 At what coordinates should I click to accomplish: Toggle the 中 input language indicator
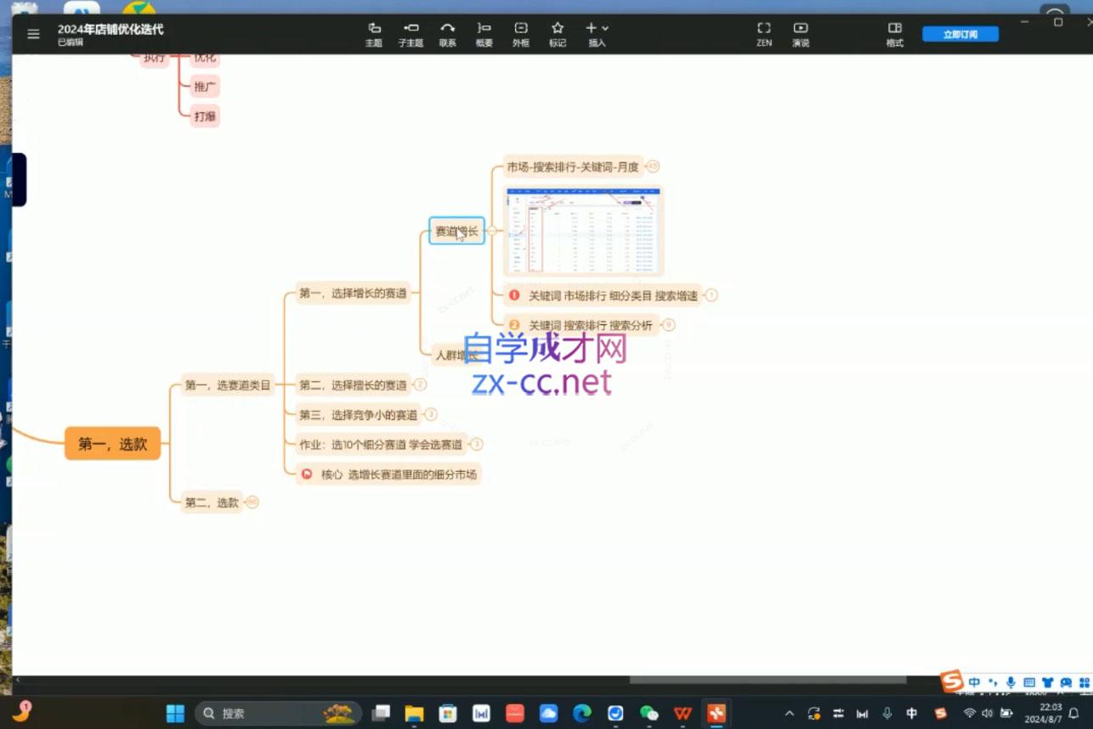tap(912, 714)
